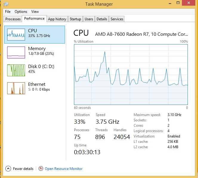Select the Memory entry label in sidebar
Image resolution: width=198 pixels, height=178 pixels.
(37, 49)
